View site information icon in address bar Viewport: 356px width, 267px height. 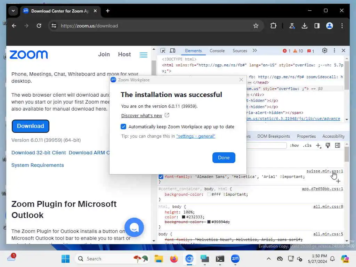pyautogui.click(x=54, y=26)
